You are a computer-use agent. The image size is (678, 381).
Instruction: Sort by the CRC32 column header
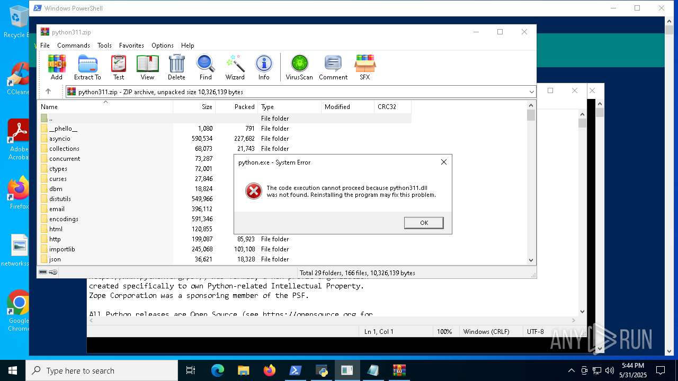pos(392,107)
